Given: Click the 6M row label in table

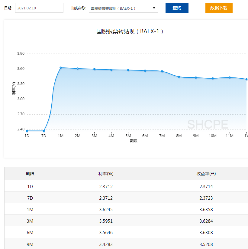Looking at the screenshot, I should point(30,233).
